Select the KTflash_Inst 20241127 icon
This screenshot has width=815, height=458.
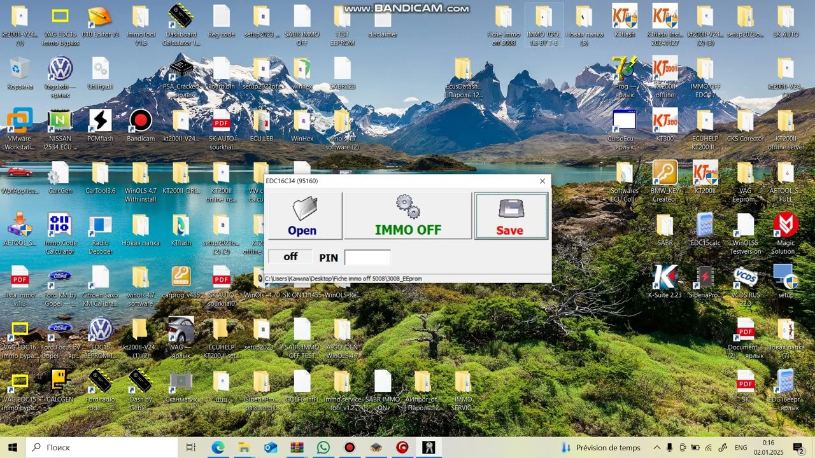point(665,26)
